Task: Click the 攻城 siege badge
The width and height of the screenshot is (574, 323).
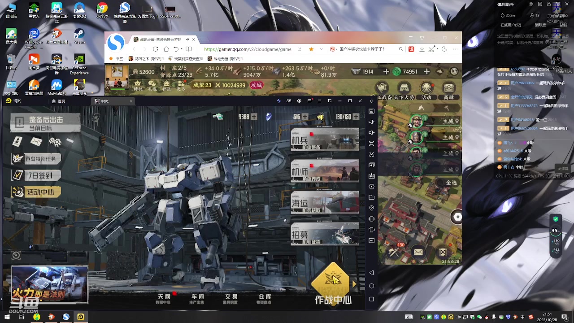Action: 256,85
